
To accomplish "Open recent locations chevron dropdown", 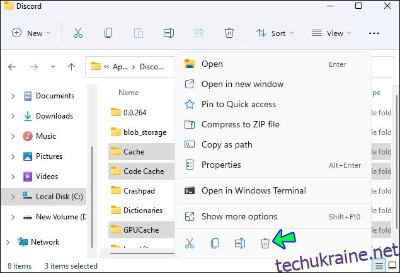I will coord(53,67).
